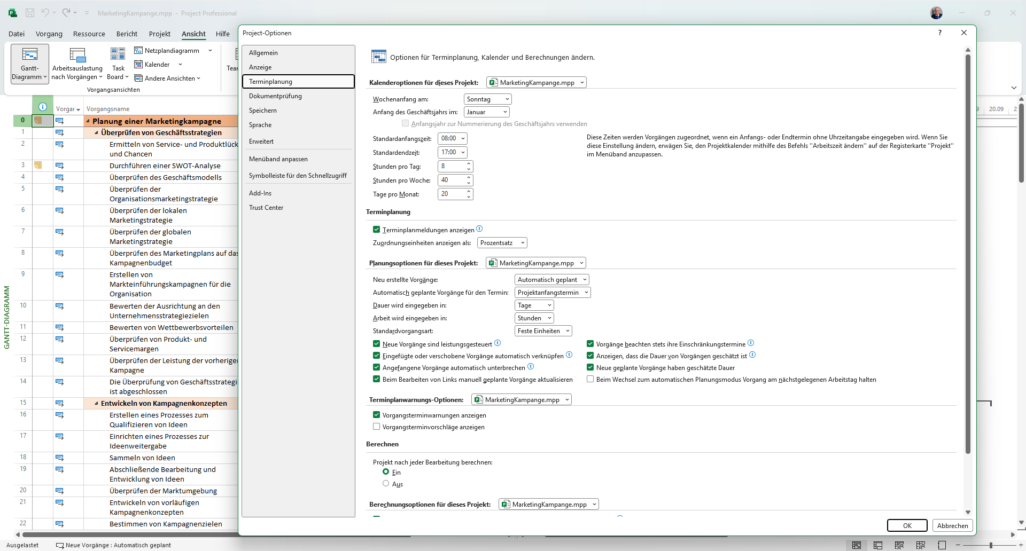
Task: Open the Standardanfangszeit 08:00 dropdown
Action: [452, 138]
